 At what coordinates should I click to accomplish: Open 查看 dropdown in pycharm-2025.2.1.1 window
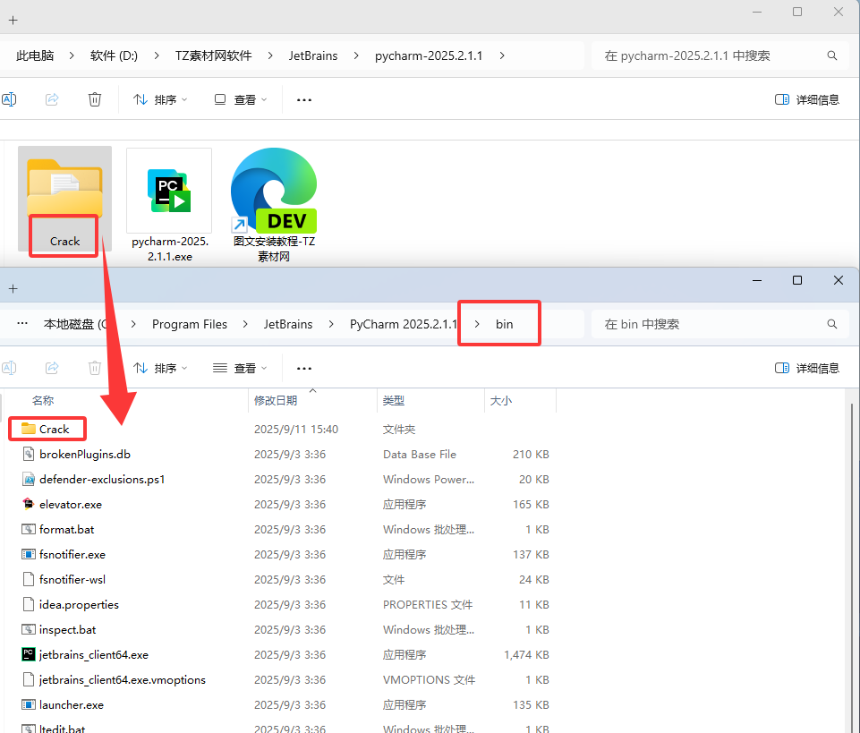[x=241, y=99]
